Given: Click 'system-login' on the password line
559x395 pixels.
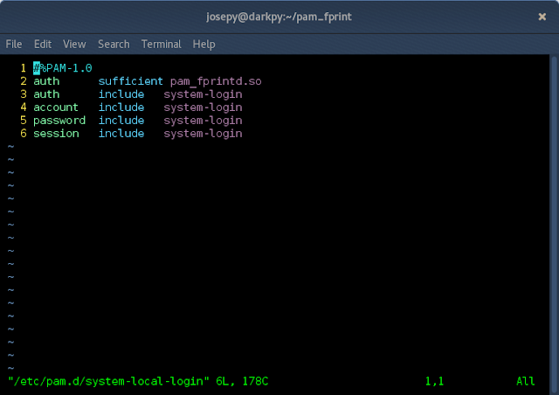Looking at the screenshot, I should click(x=203, y=121).
